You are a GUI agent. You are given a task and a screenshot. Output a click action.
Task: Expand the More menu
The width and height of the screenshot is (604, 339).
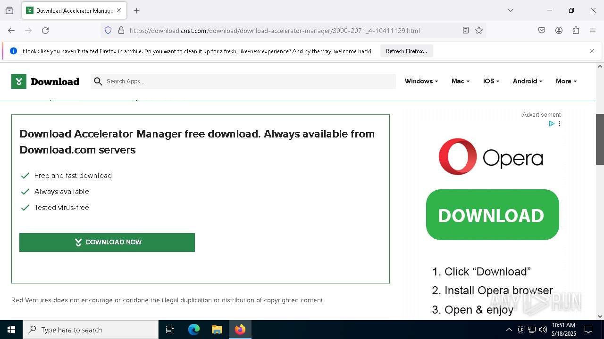566,81
